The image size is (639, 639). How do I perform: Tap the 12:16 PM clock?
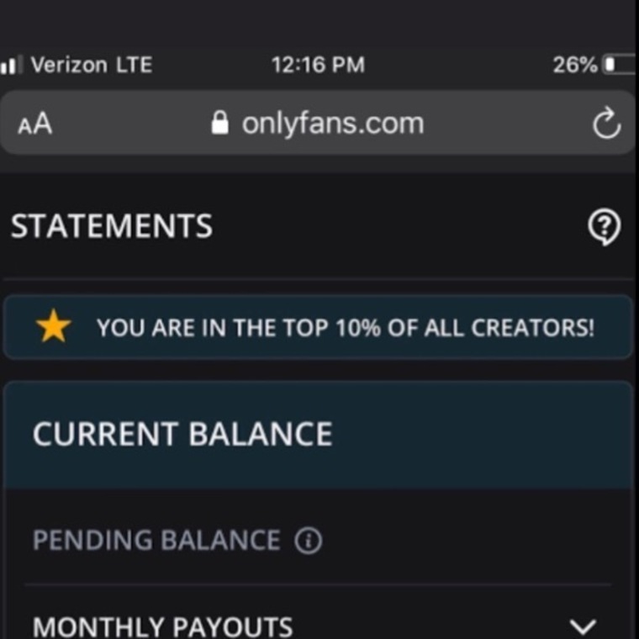(318, 65)
